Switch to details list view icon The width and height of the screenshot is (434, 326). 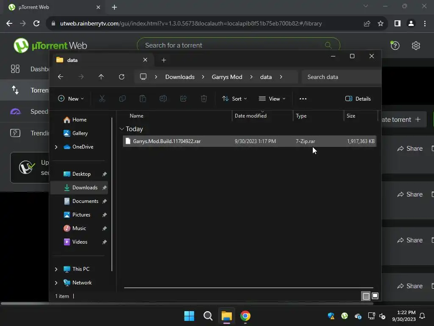(x=366, y=296)
